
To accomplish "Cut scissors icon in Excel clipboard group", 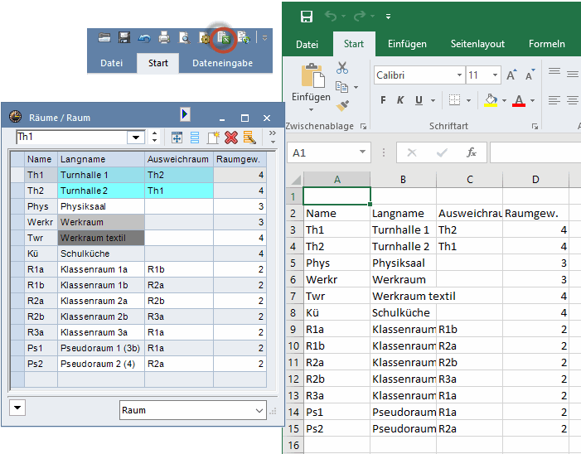I will (x=342, y=68).
